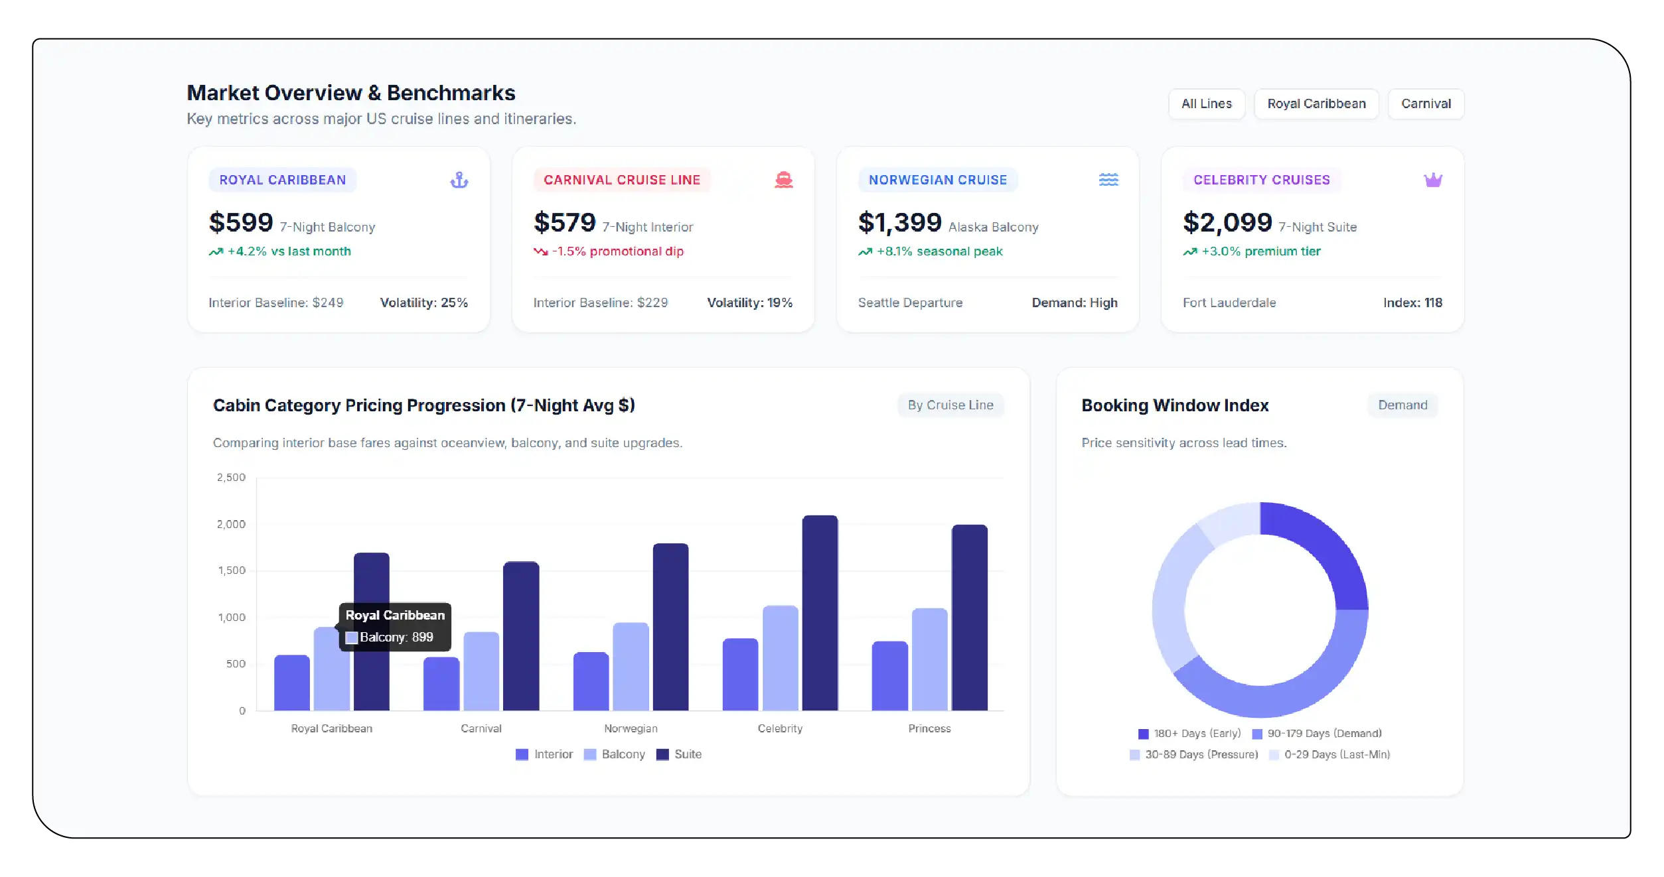Screen dimensions: 1664x877
Task: Click the Carnival Balcony bar
Action: click(481, 671)
